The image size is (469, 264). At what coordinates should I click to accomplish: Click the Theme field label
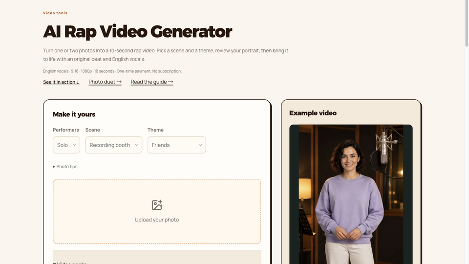155,130
